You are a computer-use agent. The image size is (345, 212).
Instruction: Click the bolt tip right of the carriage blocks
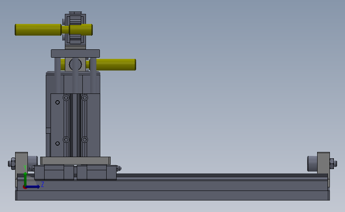(x=119, y=169)
